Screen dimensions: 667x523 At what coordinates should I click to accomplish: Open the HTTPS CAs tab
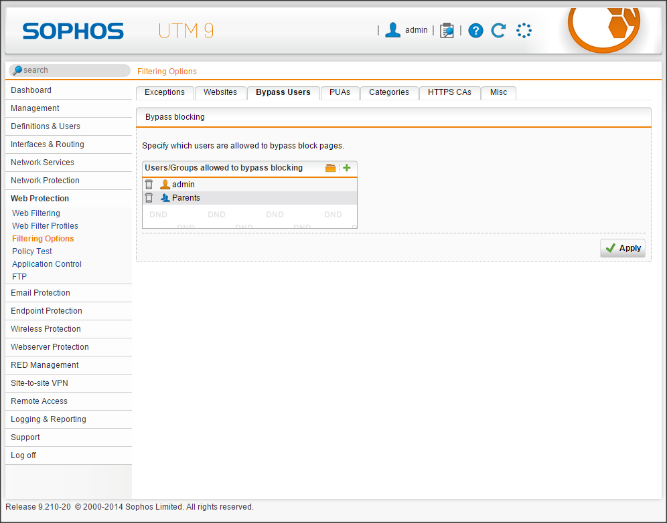pyautogui.click(x=449, y=92)
